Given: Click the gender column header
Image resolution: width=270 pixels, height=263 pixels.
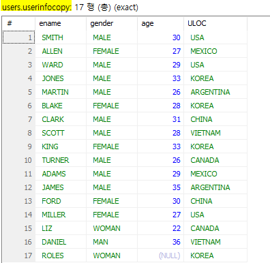Looking at the screenshot, I should (112, 23).
